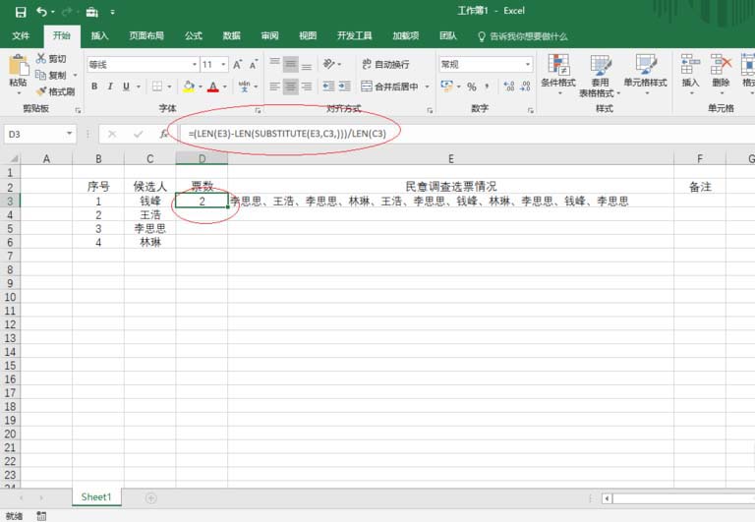The image size is (755, 522).
Task: Cancel formula entry with the X icon
Action: [x=112, y=134]
